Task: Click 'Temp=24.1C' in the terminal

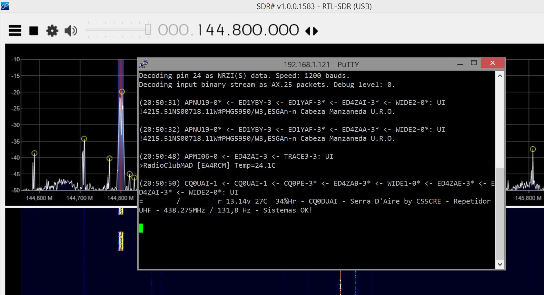Action: coord(255,165)
